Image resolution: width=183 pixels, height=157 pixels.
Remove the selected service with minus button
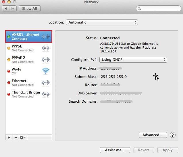(16, 138)
